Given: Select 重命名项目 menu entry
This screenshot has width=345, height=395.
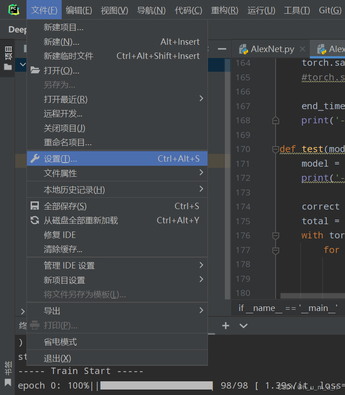Looking at the screenshot, I should coord(117,142).
